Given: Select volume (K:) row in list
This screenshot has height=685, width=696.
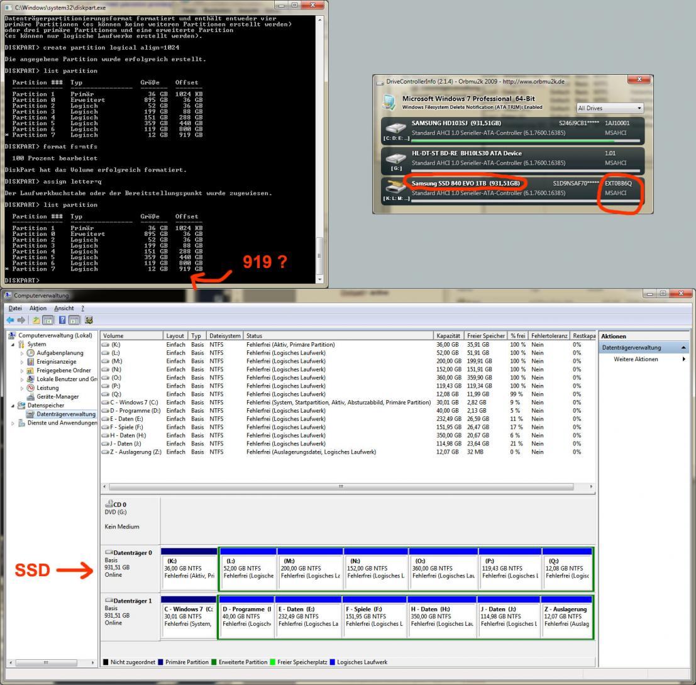Looking at the screenshot, I should click(348, 345).
